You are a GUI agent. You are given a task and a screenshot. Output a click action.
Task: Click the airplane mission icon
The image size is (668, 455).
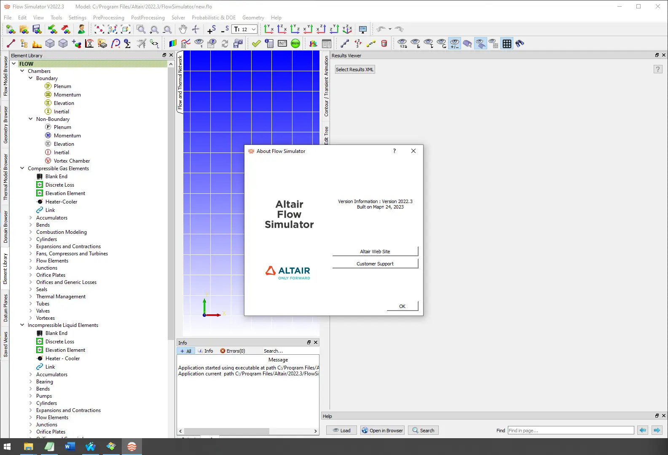click(x=142, y=43)
